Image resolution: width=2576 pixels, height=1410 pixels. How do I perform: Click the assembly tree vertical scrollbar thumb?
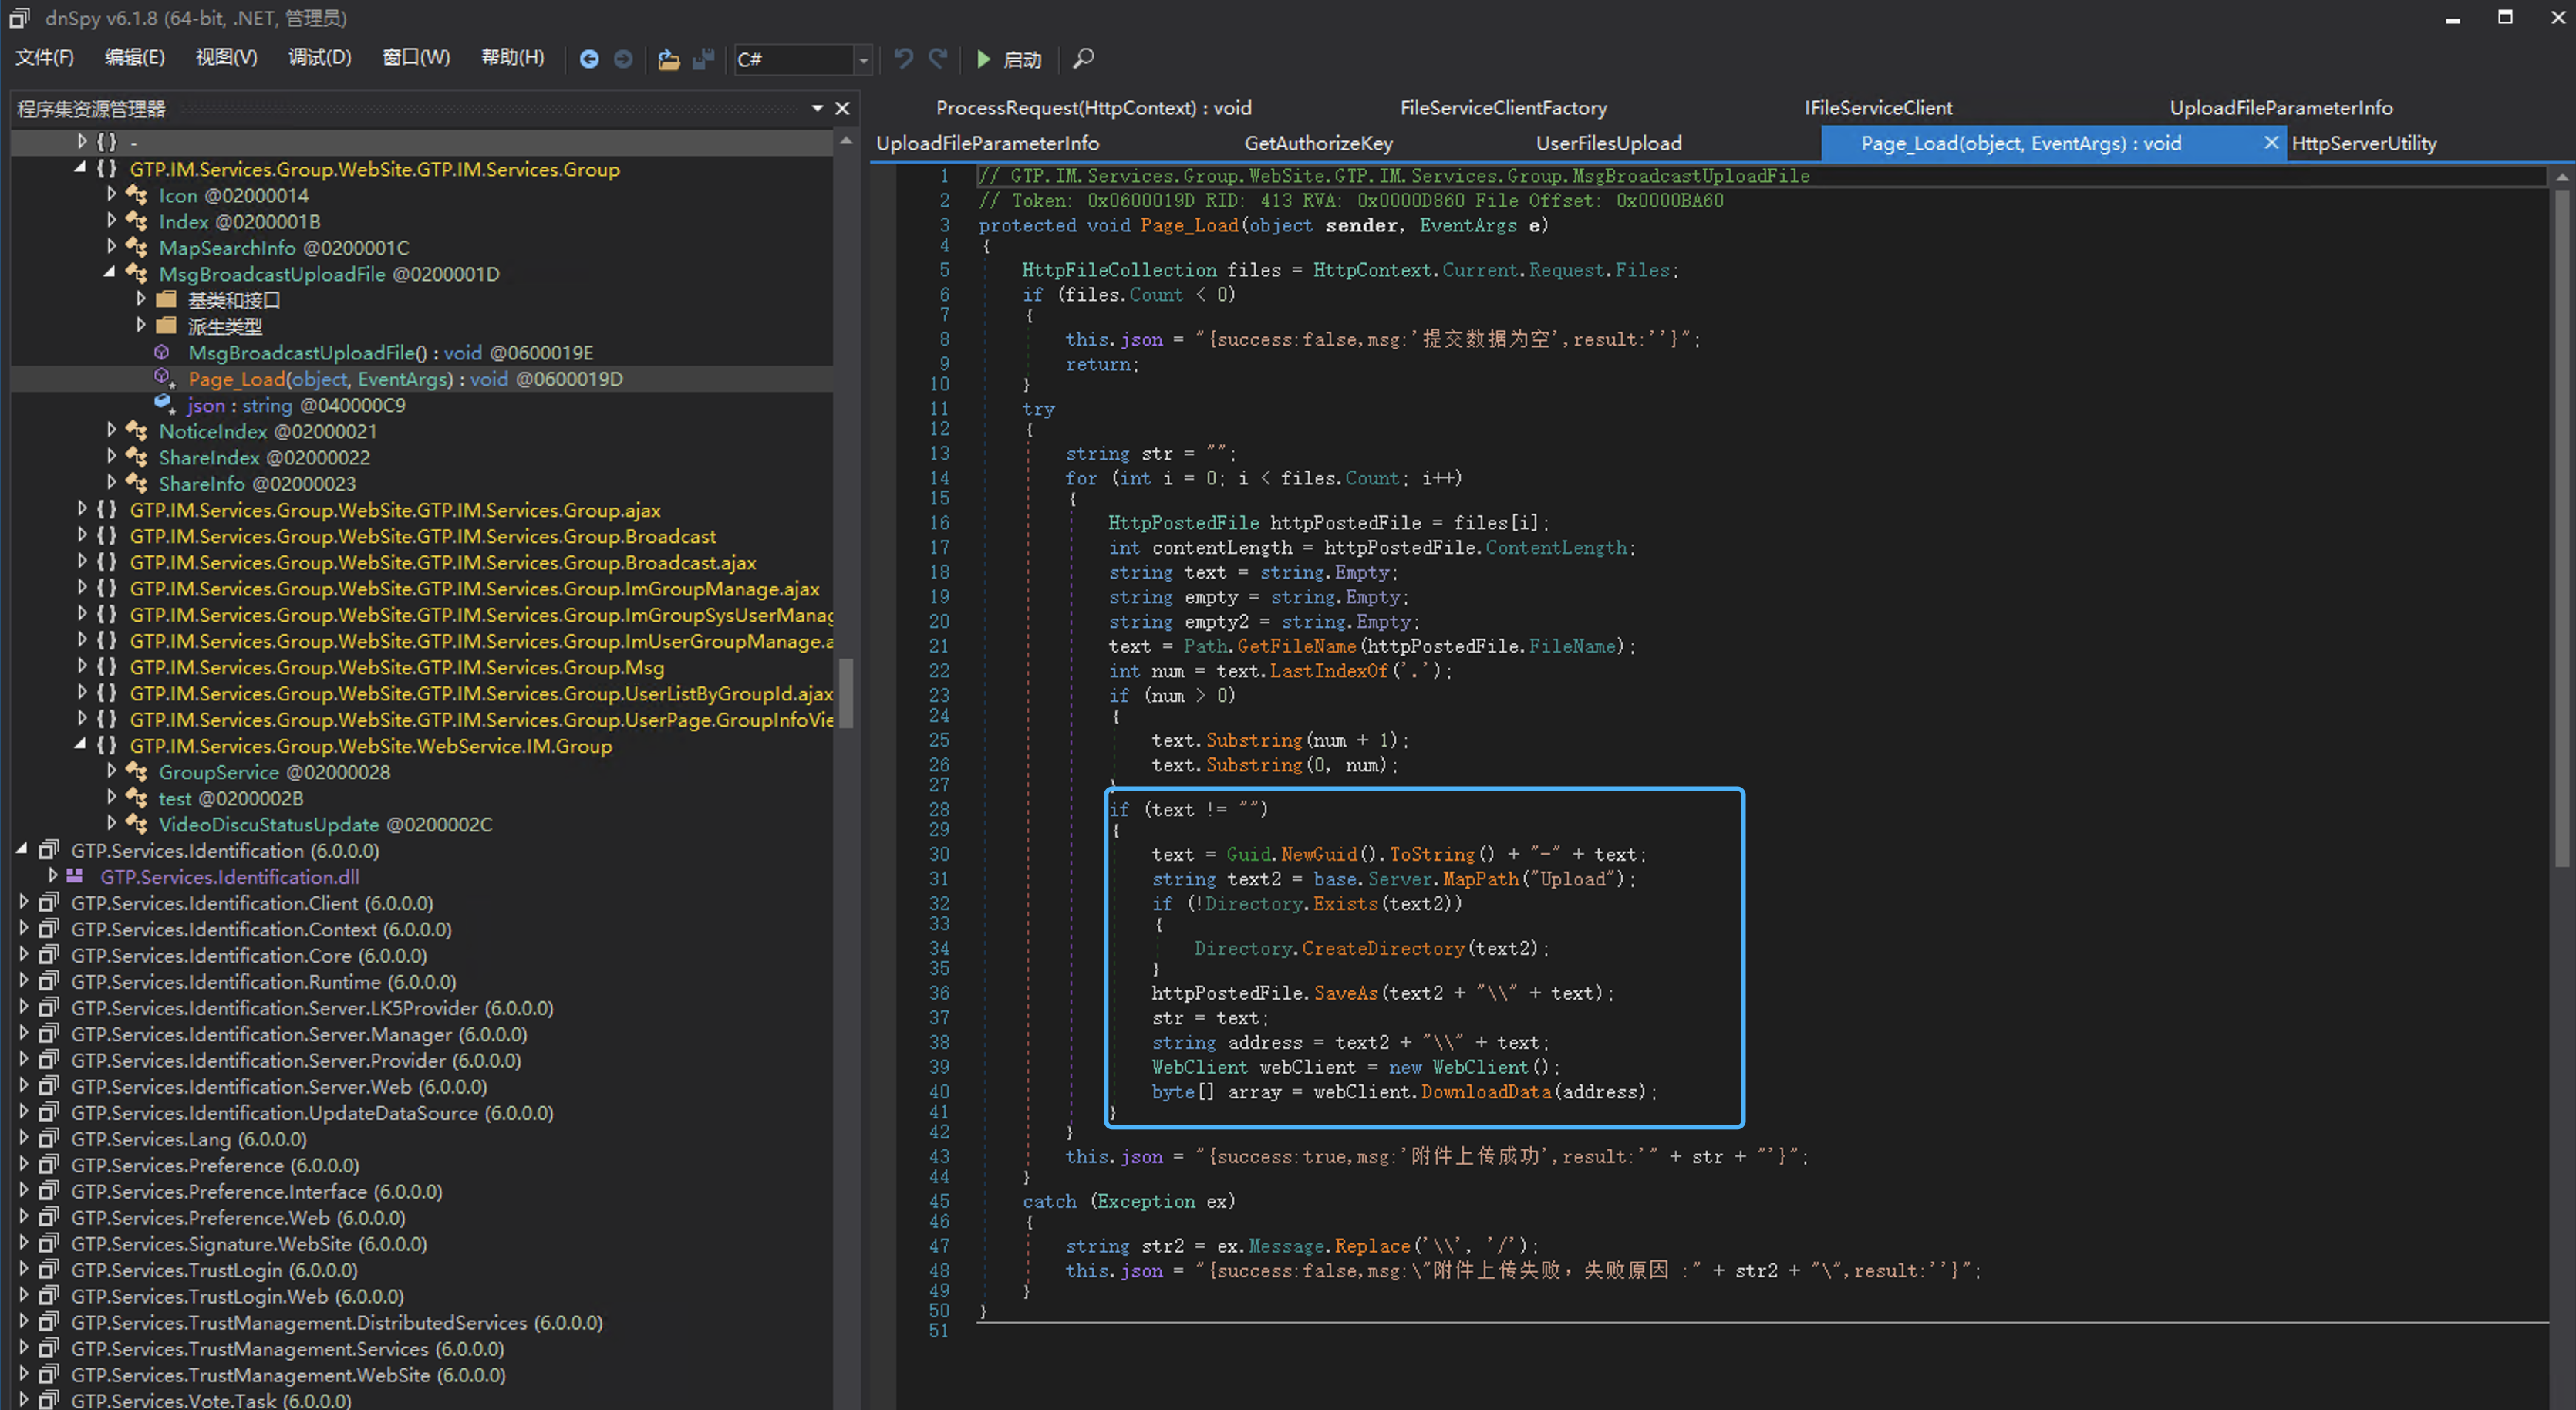point(846,692)
